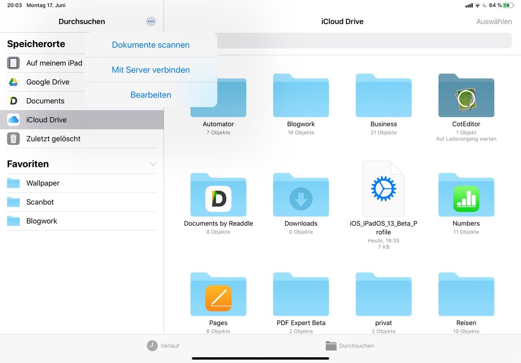The width and height of the screenshot is (521, 363).
Task: Open PDF Expert Beta folder
Action: point(301,302)
